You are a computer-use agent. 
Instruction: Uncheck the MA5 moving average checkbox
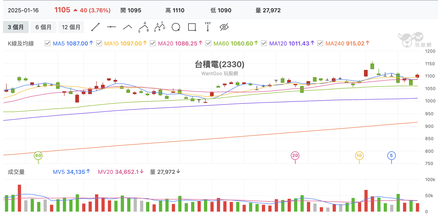point(47,43)
